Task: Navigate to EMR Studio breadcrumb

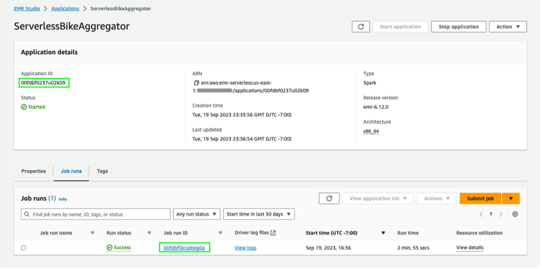Action: coord(26,8)
